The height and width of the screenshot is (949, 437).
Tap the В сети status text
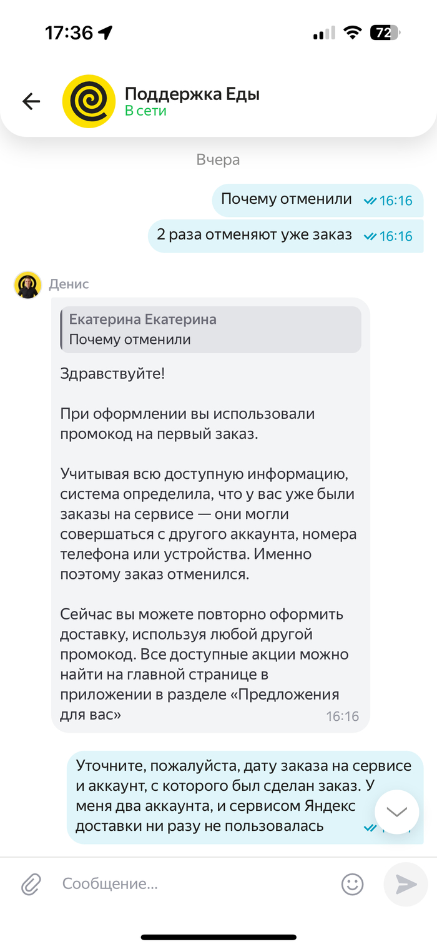145,111
